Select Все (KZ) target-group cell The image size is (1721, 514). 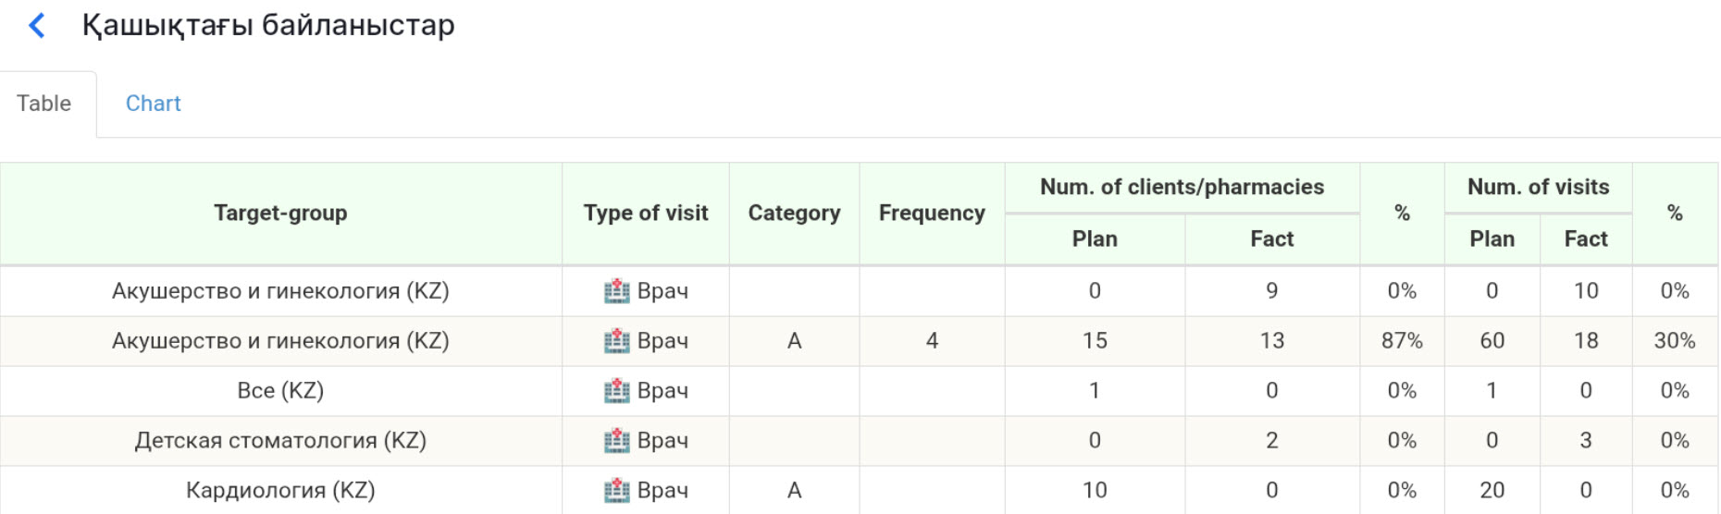tap(280, 391)
